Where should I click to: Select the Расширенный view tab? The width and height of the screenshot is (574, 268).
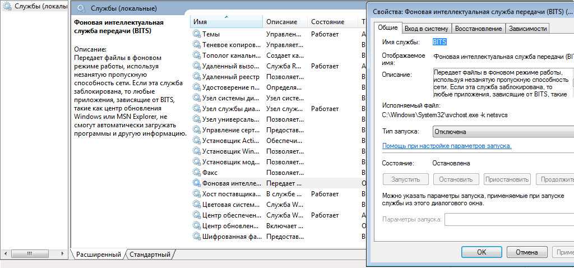pyautogui.click(x=99, y=254)
